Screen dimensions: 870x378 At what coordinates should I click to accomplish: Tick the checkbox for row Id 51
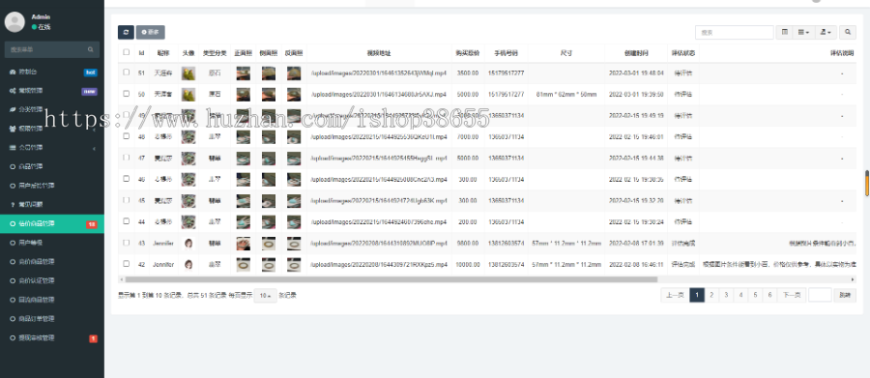point(126,73)
